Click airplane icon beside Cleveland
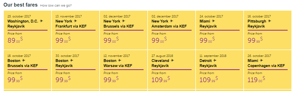This screenshot has height=91, width=297. pos(172,60)
